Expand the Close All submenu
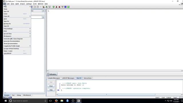The width and height of the screenshot is (183, 103). click(30, 16)
